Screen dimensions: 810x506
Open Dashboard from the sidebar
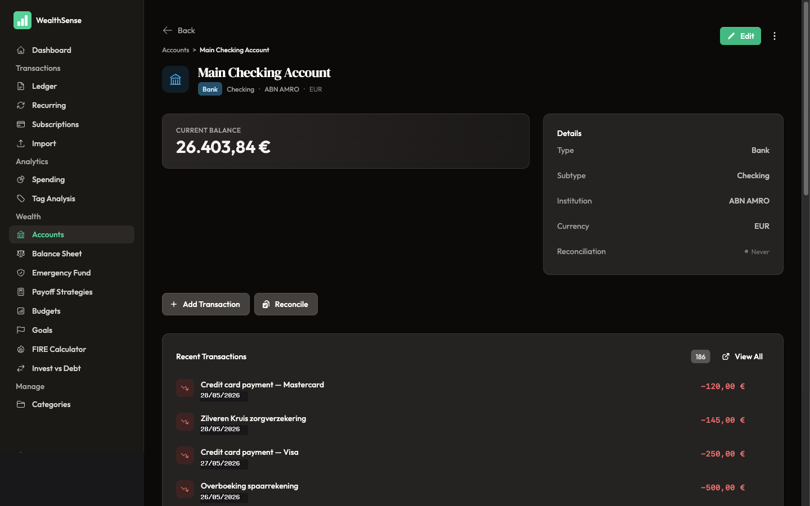(72, 50)
